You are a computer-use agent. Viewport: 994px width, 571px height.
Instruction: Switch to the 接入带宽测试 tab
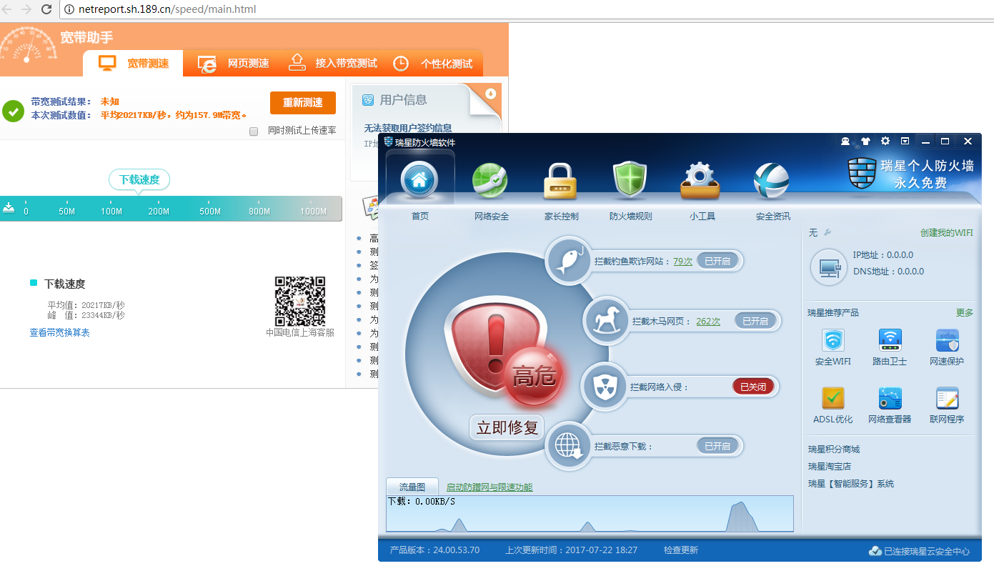tap(332, 64)
